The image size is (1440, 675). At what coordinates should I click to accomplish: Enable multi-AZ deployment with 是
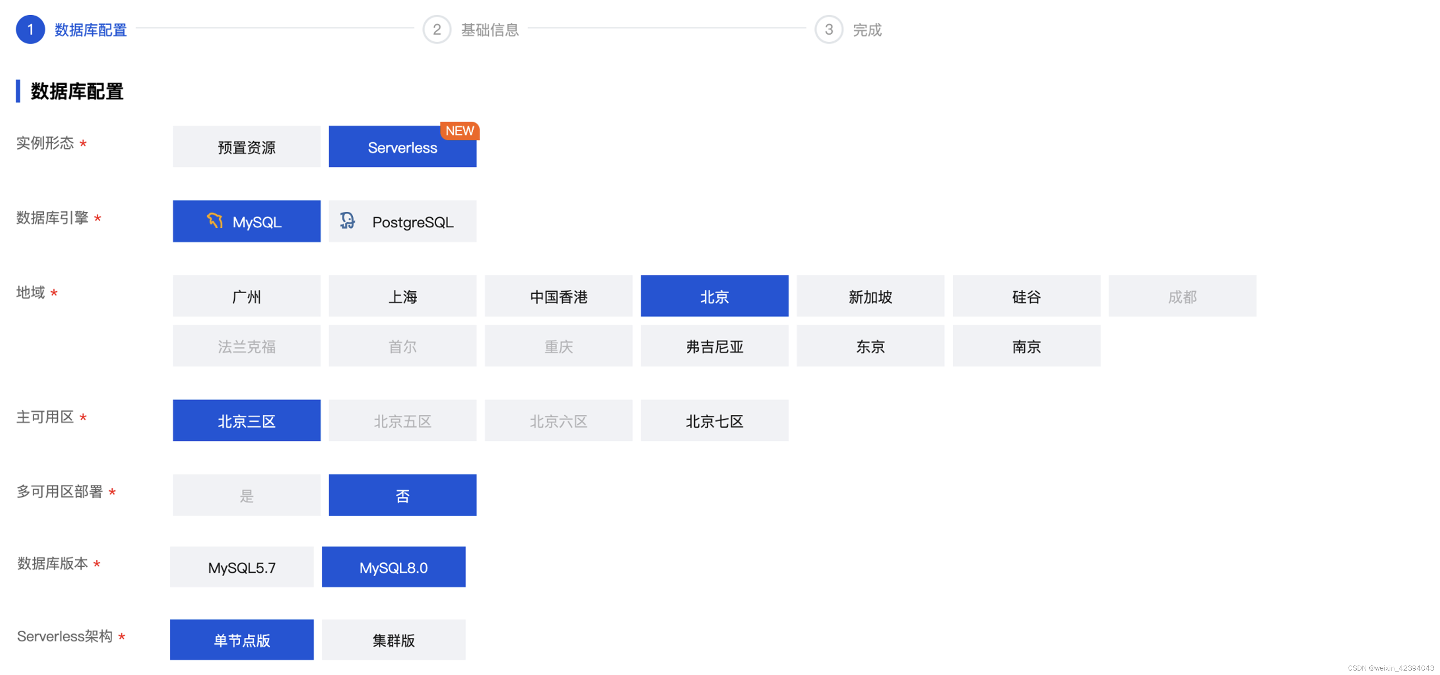click(247, 495)
